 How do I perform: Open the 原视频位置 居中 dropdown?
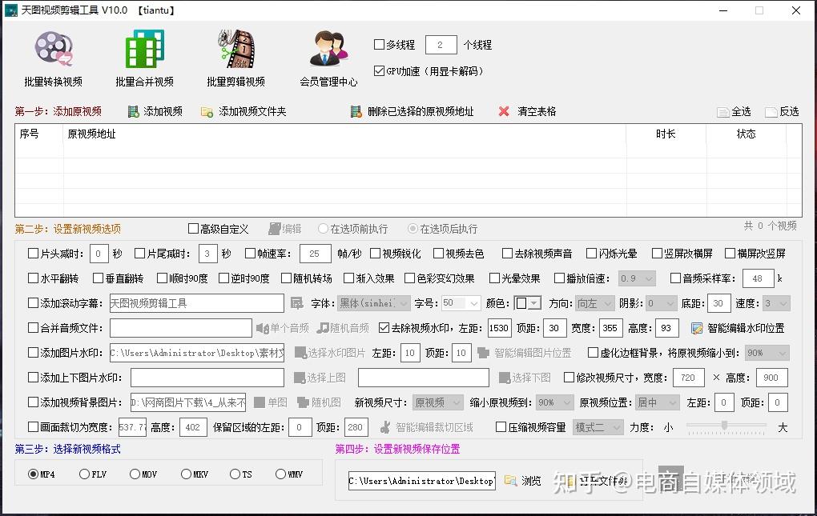click(x=658, y=402)
